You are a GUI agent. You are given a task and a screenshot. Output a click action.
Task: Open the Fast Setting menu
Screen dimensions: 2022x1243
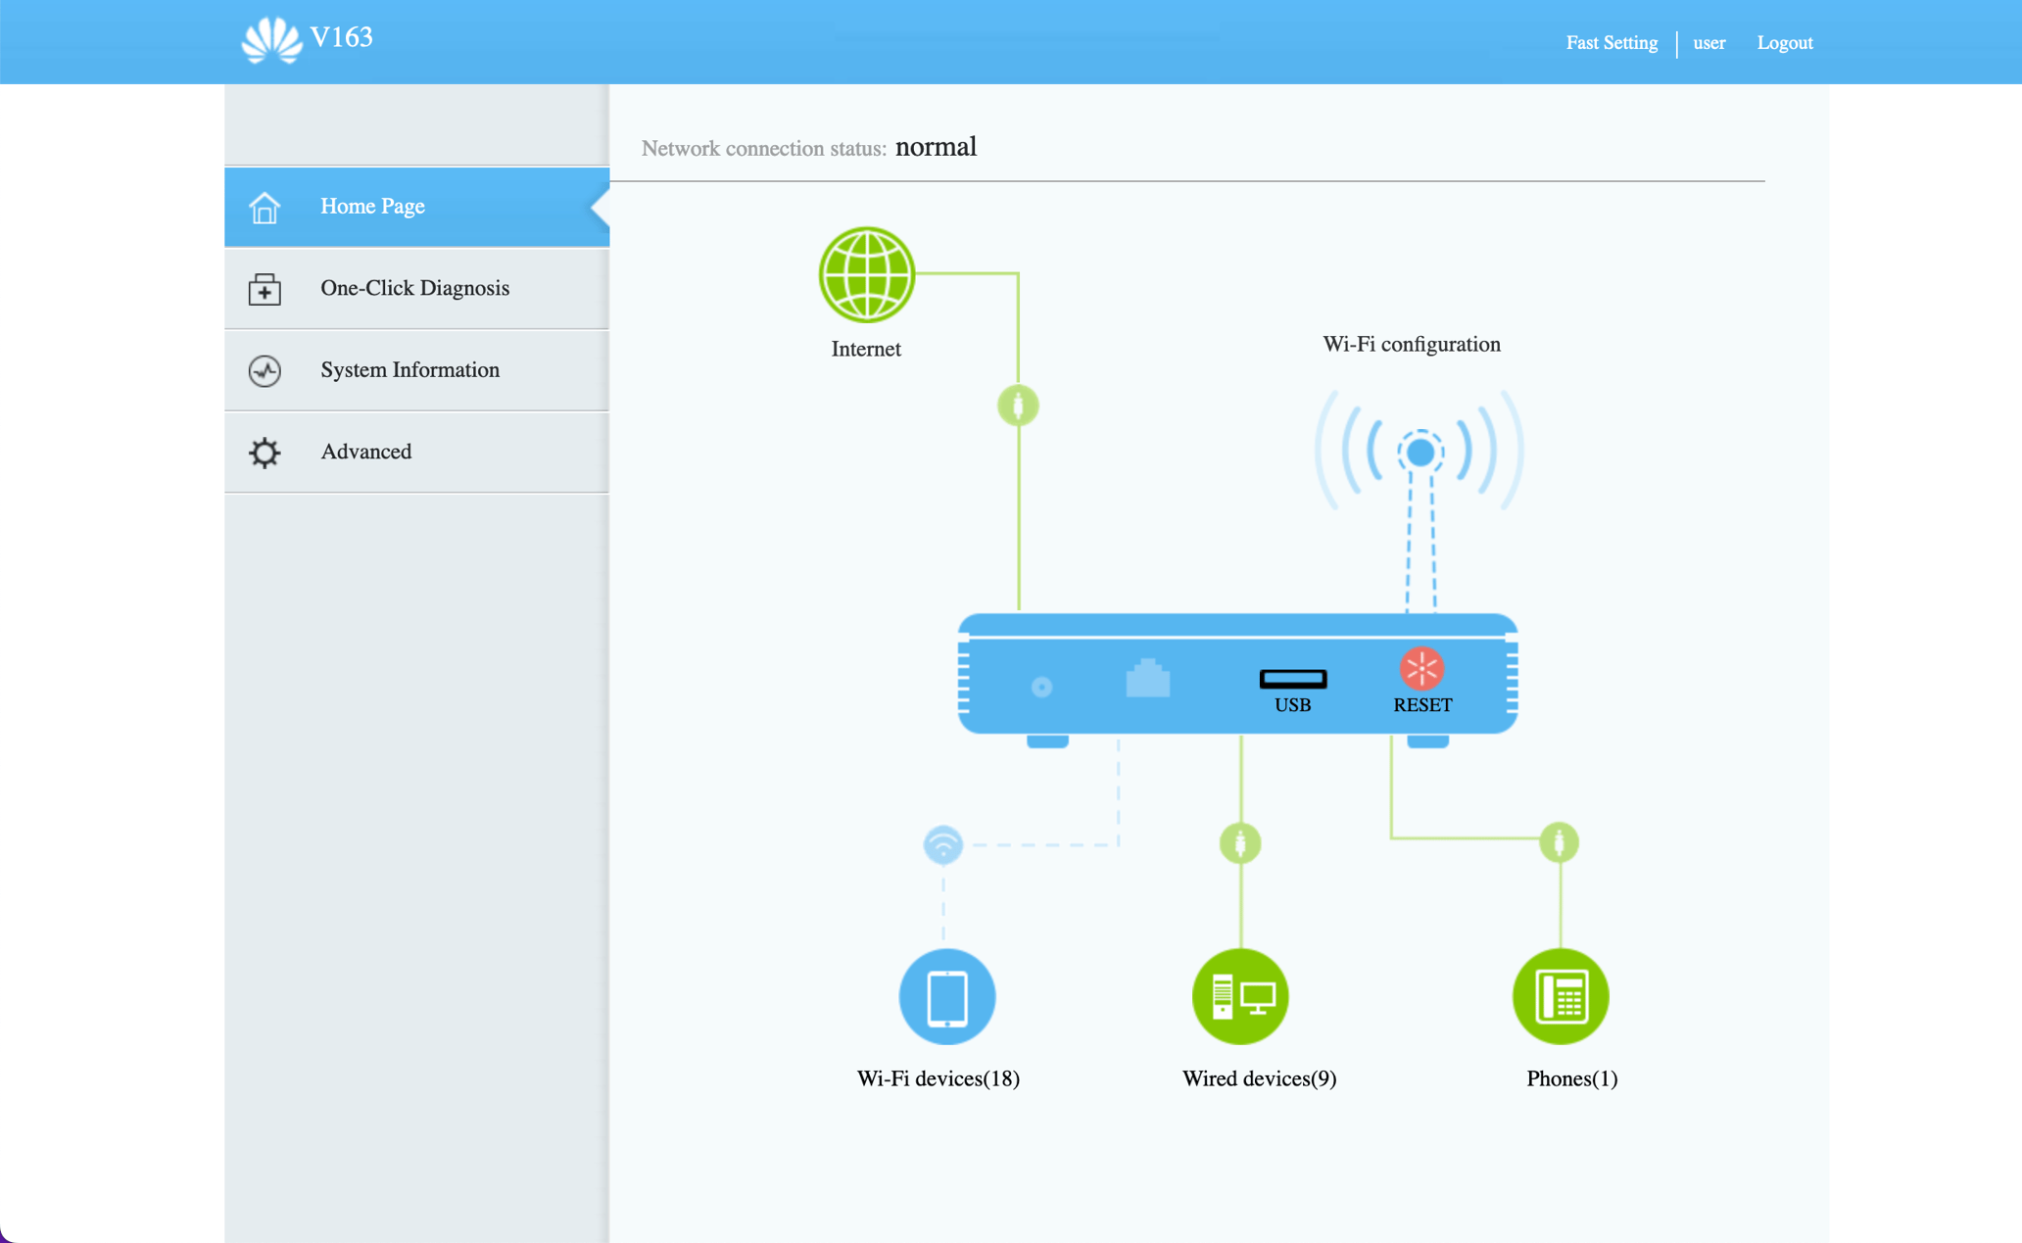pos(1612,42)
